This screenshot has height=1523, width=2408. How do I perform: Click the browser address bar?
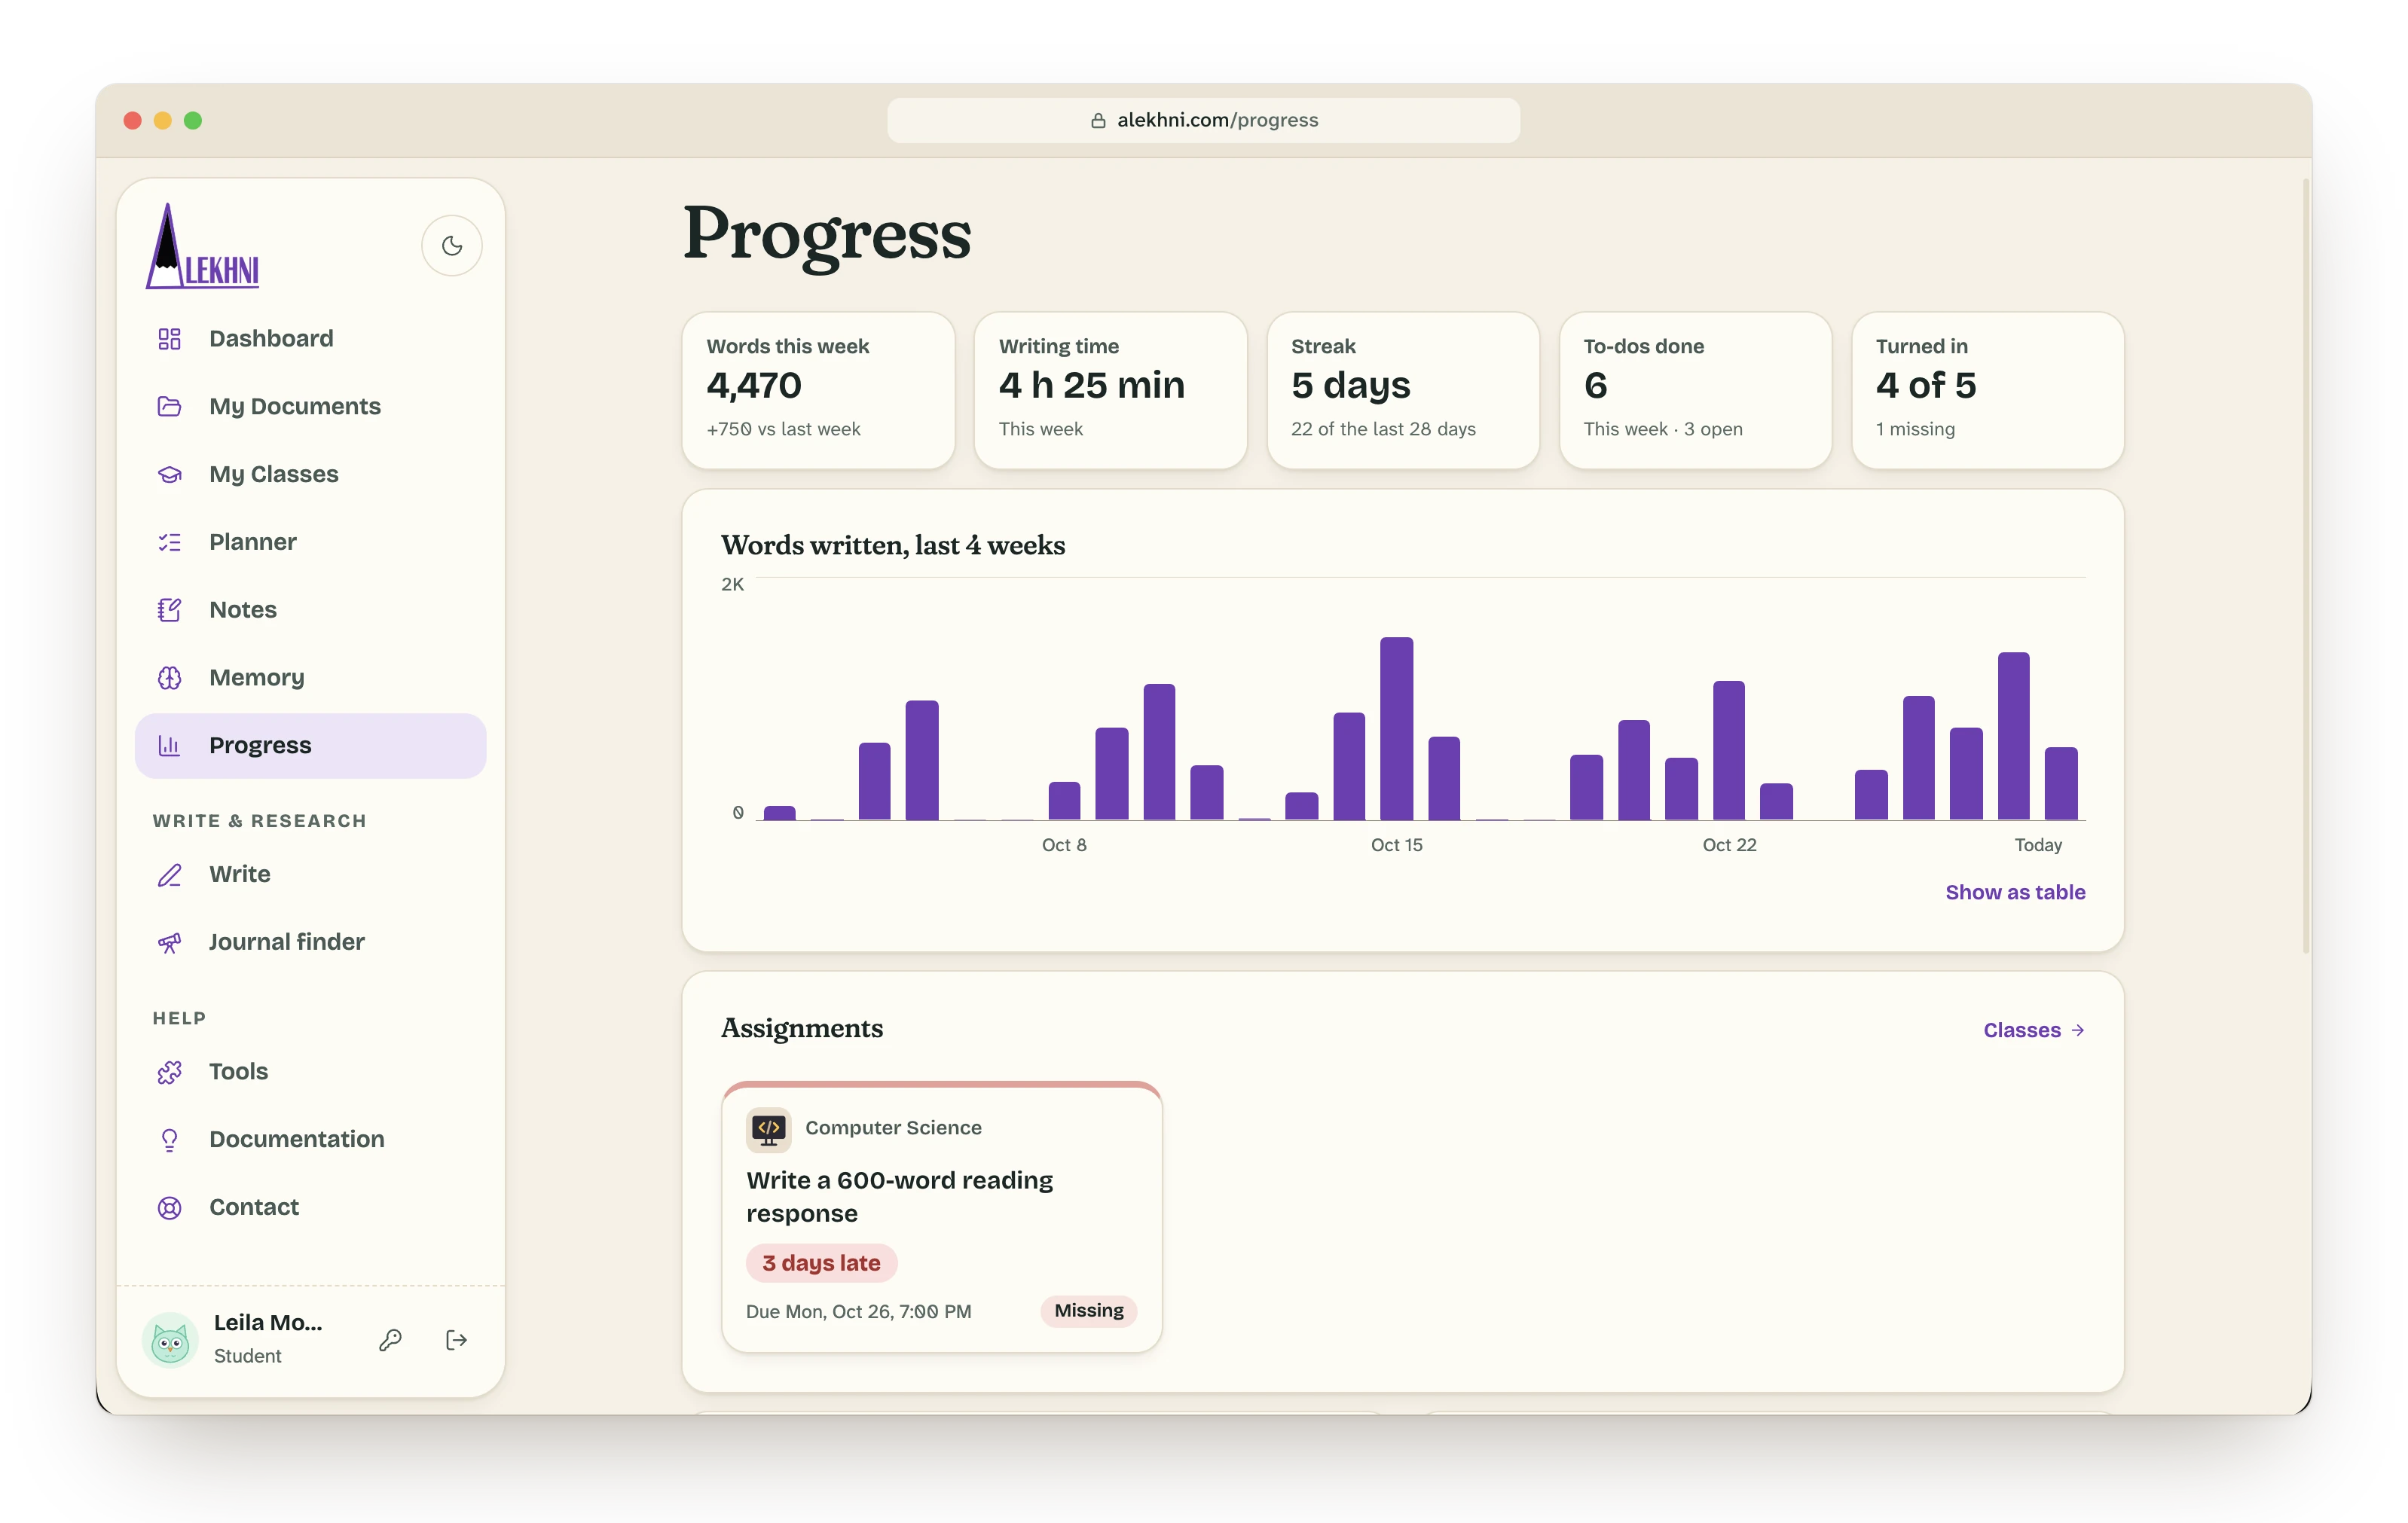click(1203, 120)
